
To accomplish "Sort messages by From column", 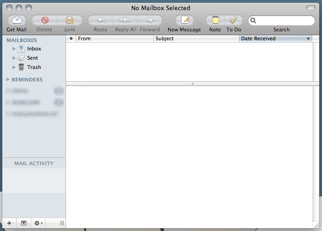I will pyautogui.click(x=115, y=39).
